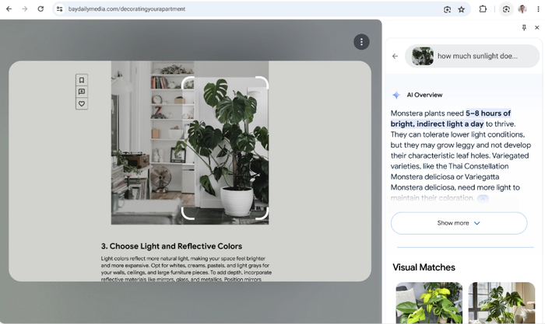This screenshot has width=545, height=324.
Task: Click heading '3. Choose Light and Reflective Colors'
Action: click(x=171, y=246)
